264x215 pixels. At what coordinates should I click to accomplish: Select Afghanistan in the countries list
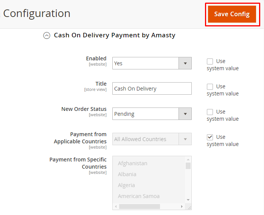coord(132,163)
